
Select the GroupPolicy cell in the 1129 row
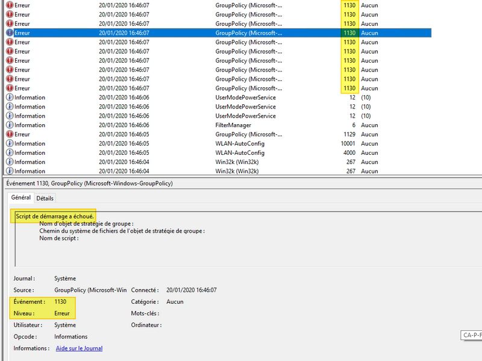point(248,134)
